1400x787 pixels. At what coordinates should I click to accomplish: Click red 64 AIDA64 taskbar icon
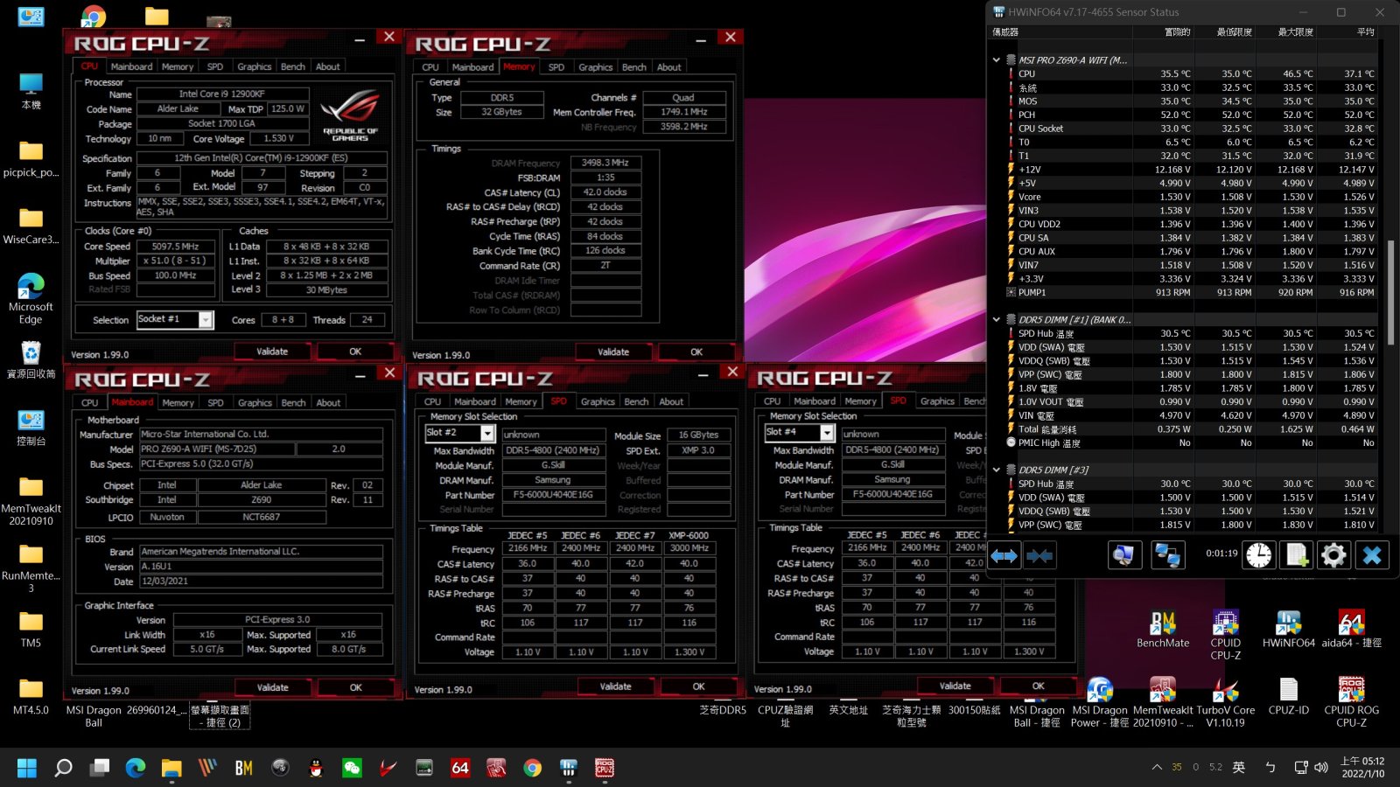[460, 768]
